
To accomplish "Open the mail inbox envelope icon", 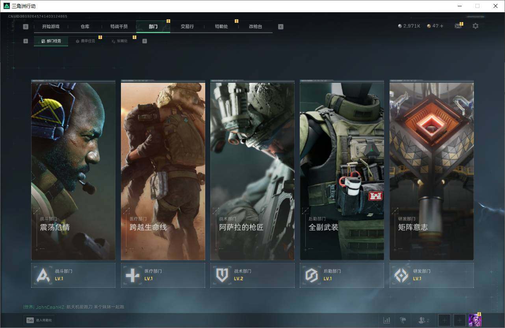I will pyautogui.click(x=458, y=26).
